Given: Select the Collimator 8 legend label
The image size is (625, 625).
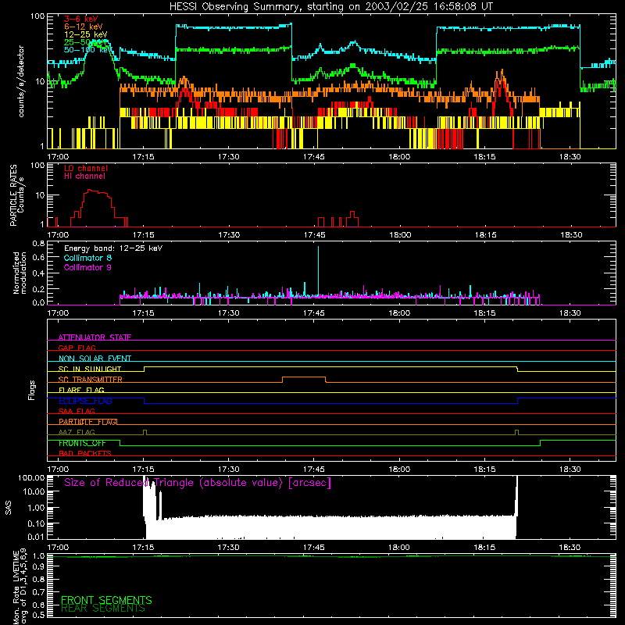Looking at the screenshot, I should (87, 258).
